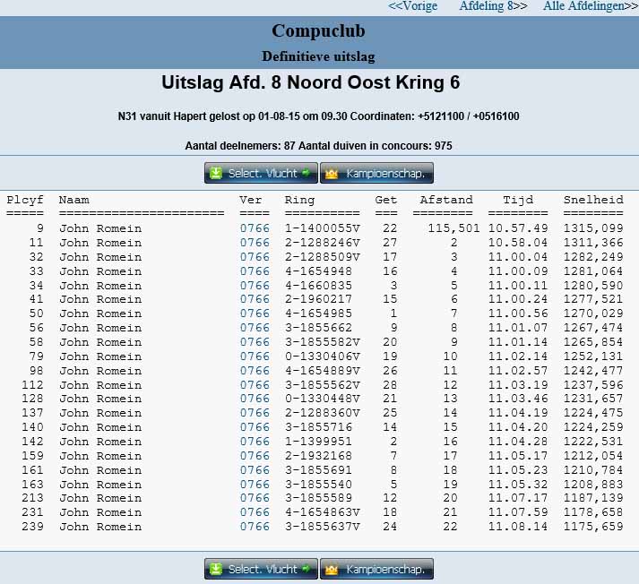Click 0766 link in row with ring 3-1855716
Image resolution: width=639 pixels, height=584 pixels.
coord(255,426)
